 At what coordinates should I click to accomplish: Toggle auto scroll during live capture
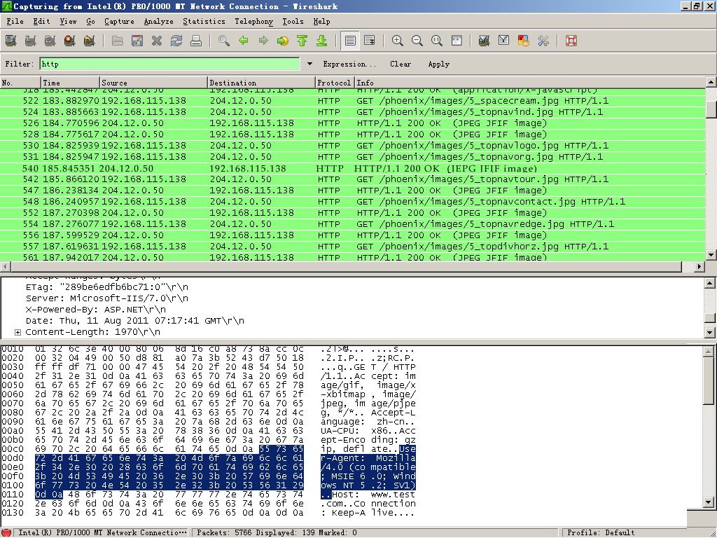[370, 41]
